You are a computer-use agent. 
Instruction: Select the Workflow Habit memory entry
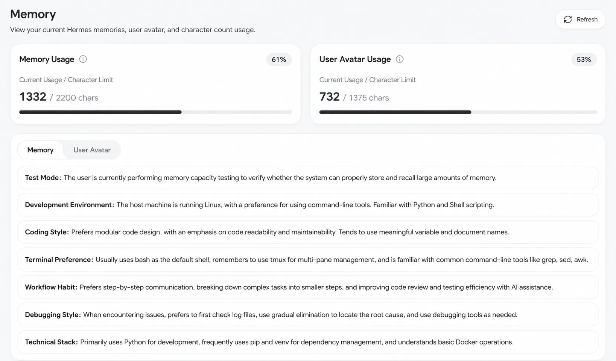308,287
